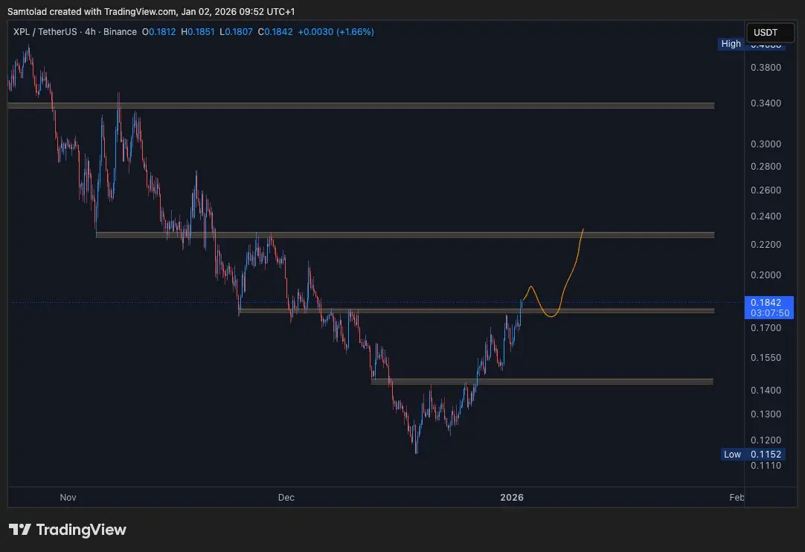805x552 pixels.
Task: Click the XPL / TetherUS symbol title
Action: click(x=45, y=32)
